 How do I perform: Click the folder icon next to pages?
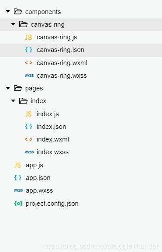coord(17,88)
